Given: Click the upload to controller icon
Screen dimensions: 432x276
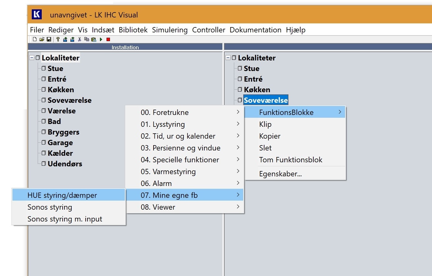Looking at the screenshot, I should pos(65,39).
